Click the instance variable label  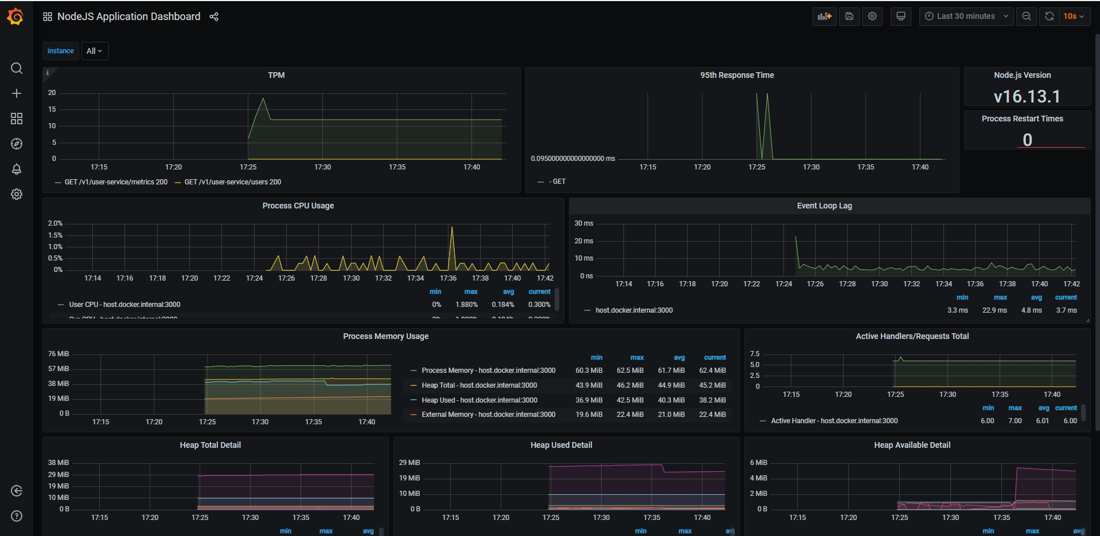61,51
